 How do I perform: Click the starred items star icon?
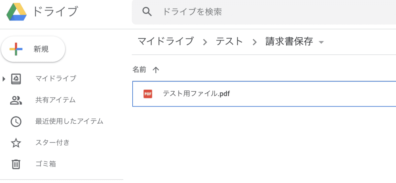(x=16, y=143)
